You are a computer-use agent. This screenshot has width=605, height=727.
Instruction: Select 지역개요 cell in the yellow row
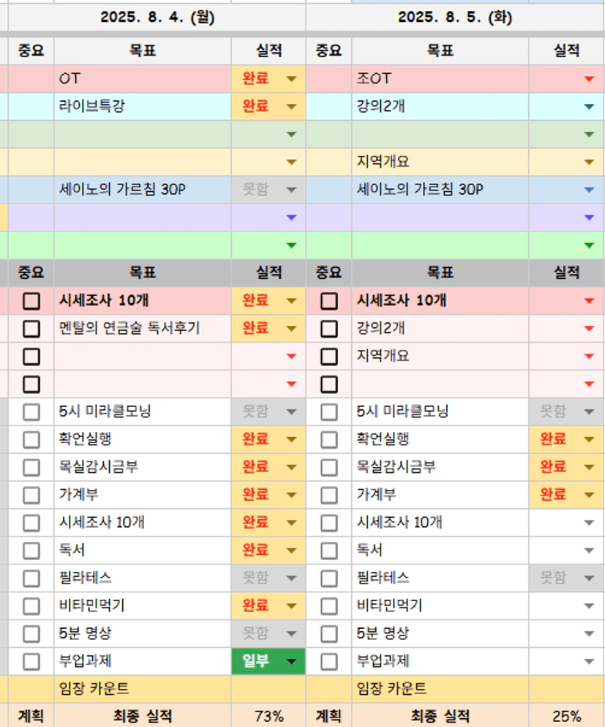click(x=440, y=162)
